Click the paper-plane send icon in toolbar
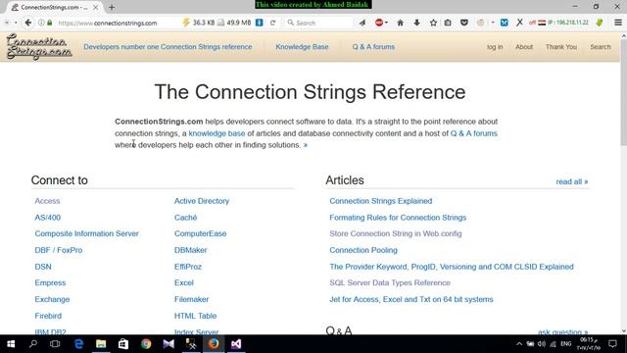This screenshot has width=627, height=353. pos(362,23)
